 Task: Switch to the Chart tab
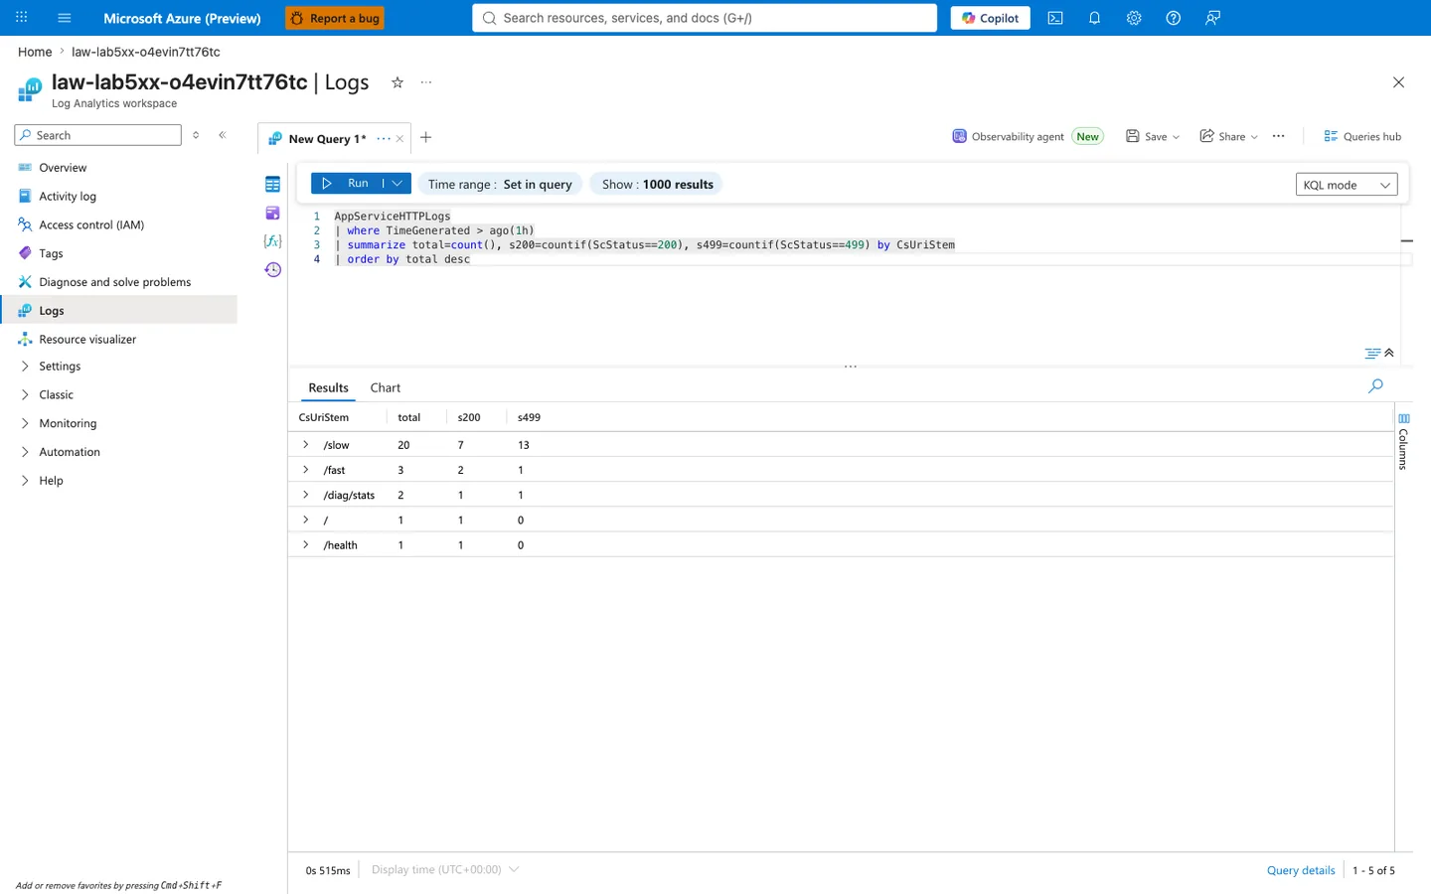(x=386, y=387)
